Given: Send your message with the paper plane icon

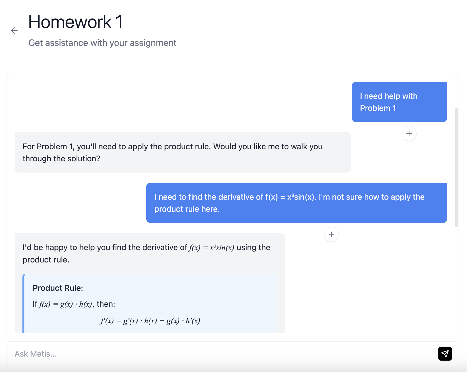Looking at the screenshot, I should pos(445,354).
